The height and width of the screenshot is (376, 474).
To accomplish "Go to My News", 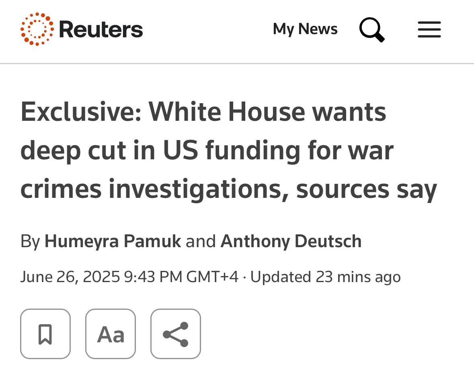I will click(305, 29).
